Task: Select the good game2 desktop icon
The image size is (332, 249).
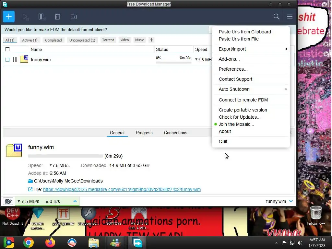Action: pos(63,216)
